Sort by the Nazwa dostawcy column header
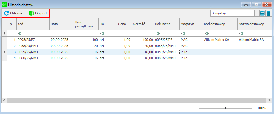 (x=255, y=24)
